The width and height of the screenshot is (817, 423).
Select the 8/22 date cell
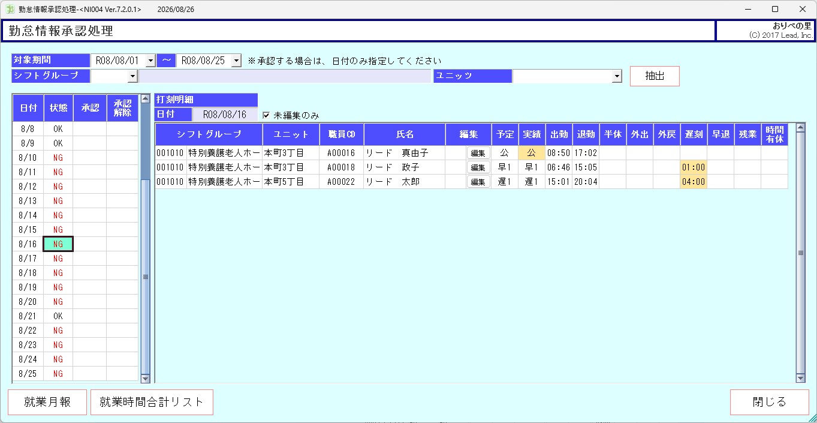[x=28, y=331]
